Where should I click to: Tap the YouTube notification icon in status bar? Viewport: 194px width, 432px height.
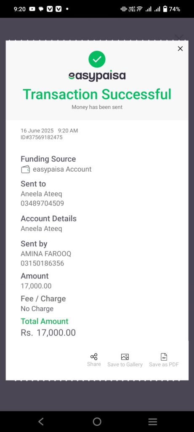(x=32, y=9)
